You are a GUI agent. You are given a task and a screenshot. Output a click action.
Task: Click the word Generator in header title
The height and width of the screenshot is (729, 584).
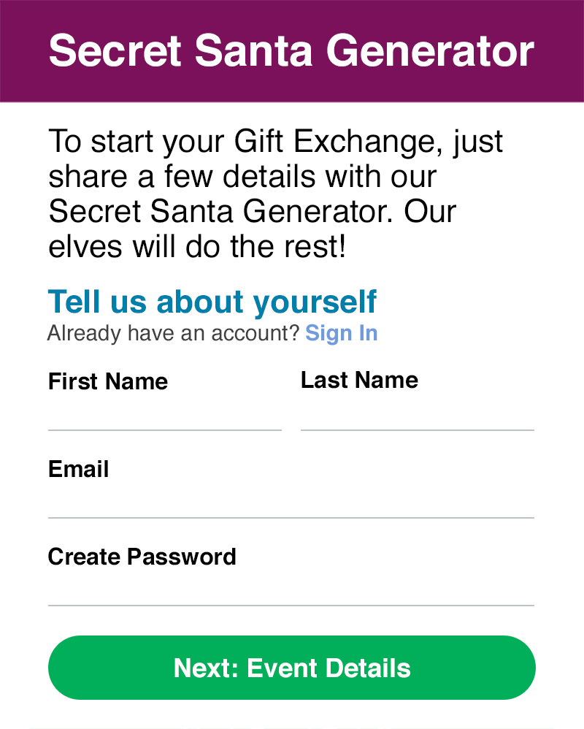[430, 51]
